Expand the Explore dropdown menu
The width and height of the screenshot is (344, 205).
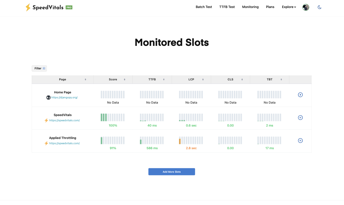pyautogui.click(x=289, y=7)
